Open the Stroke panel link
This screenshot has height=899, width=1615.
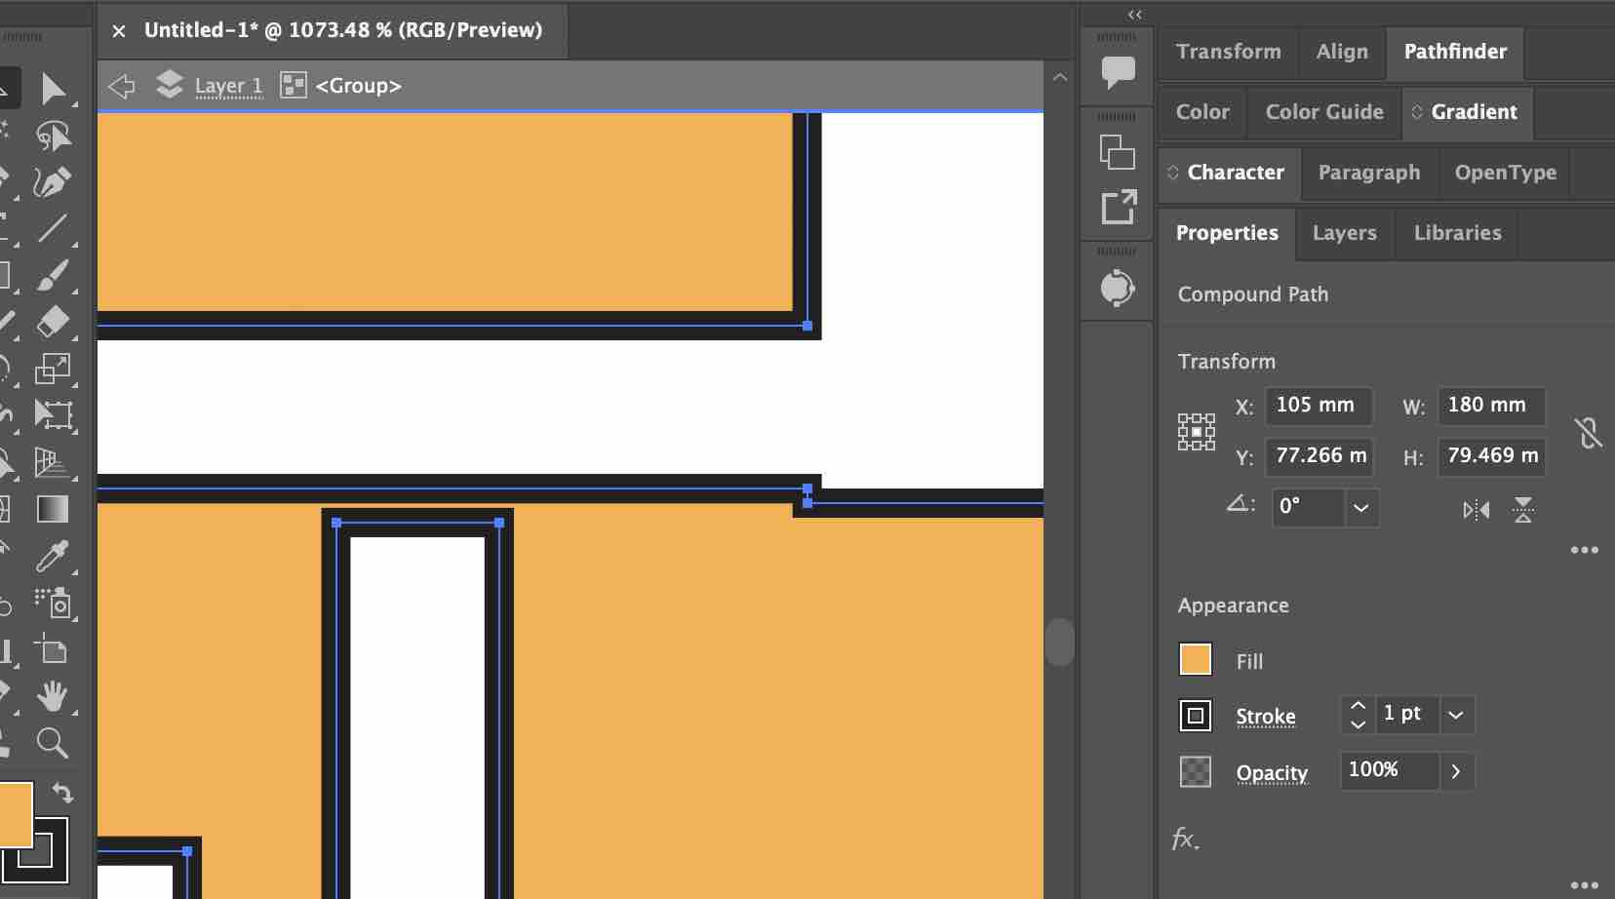pyautogui.click(x=1266, y=717)
